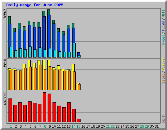
Task: Click day 14 on the x-axis
Action: coord(73,126)
